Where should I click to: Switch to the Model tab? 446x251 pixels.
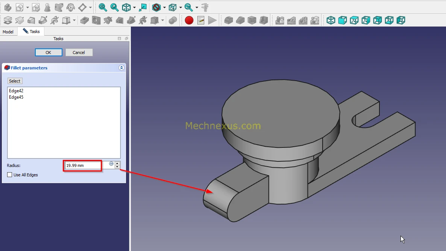[x=8, y=32]
